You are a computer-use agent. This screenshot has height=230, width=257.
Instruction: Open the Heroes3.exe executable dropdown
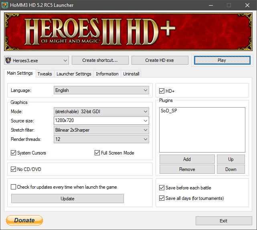[x=36, y=60]
